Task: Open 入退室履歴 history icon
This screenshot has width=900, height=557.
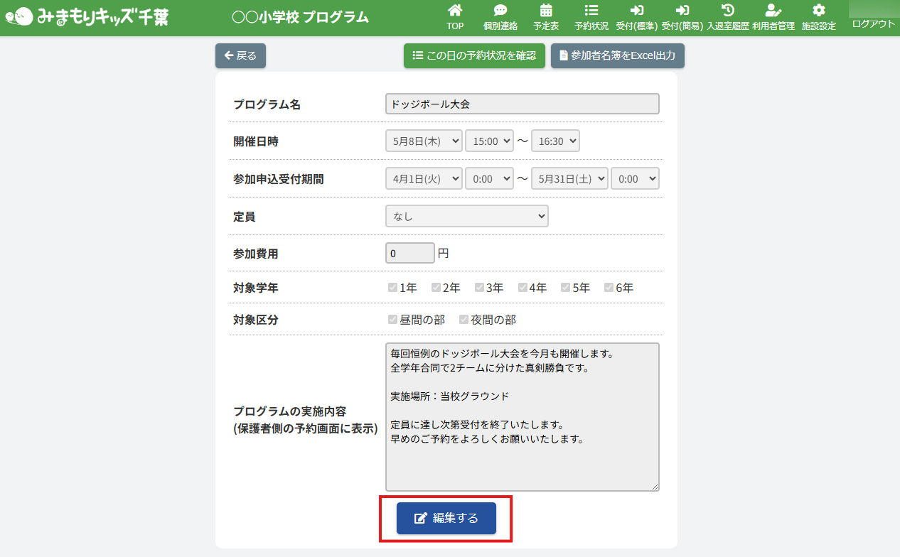Action: pyautogui.click(x=728, y=11)
